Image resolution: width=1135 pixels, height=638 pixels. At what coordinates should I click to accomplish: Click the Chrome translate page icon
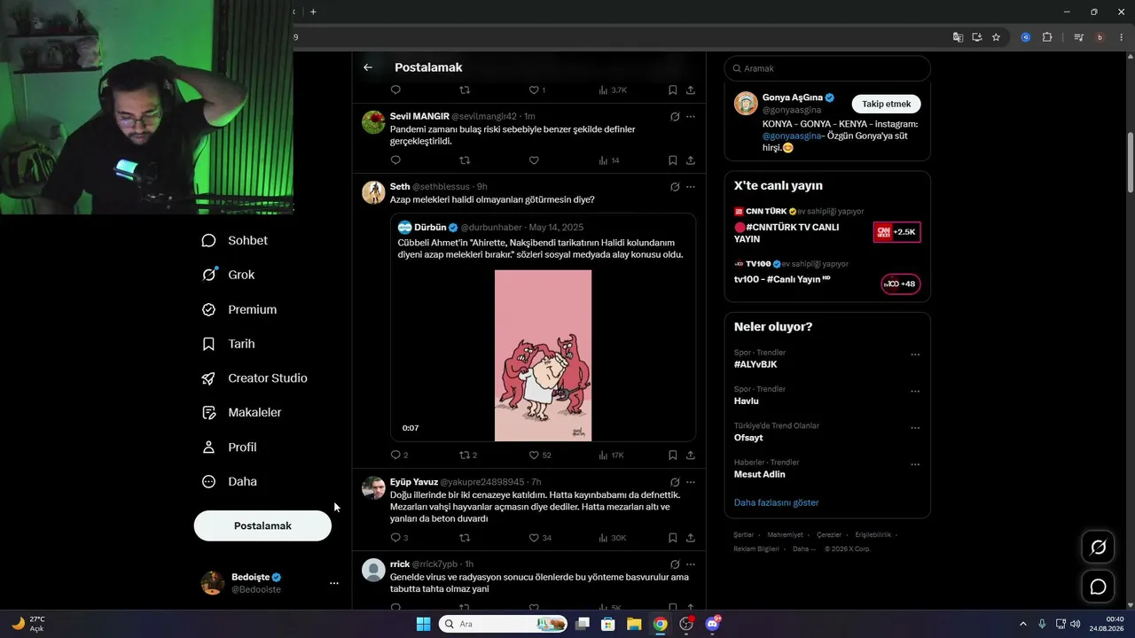pos(958,37)
